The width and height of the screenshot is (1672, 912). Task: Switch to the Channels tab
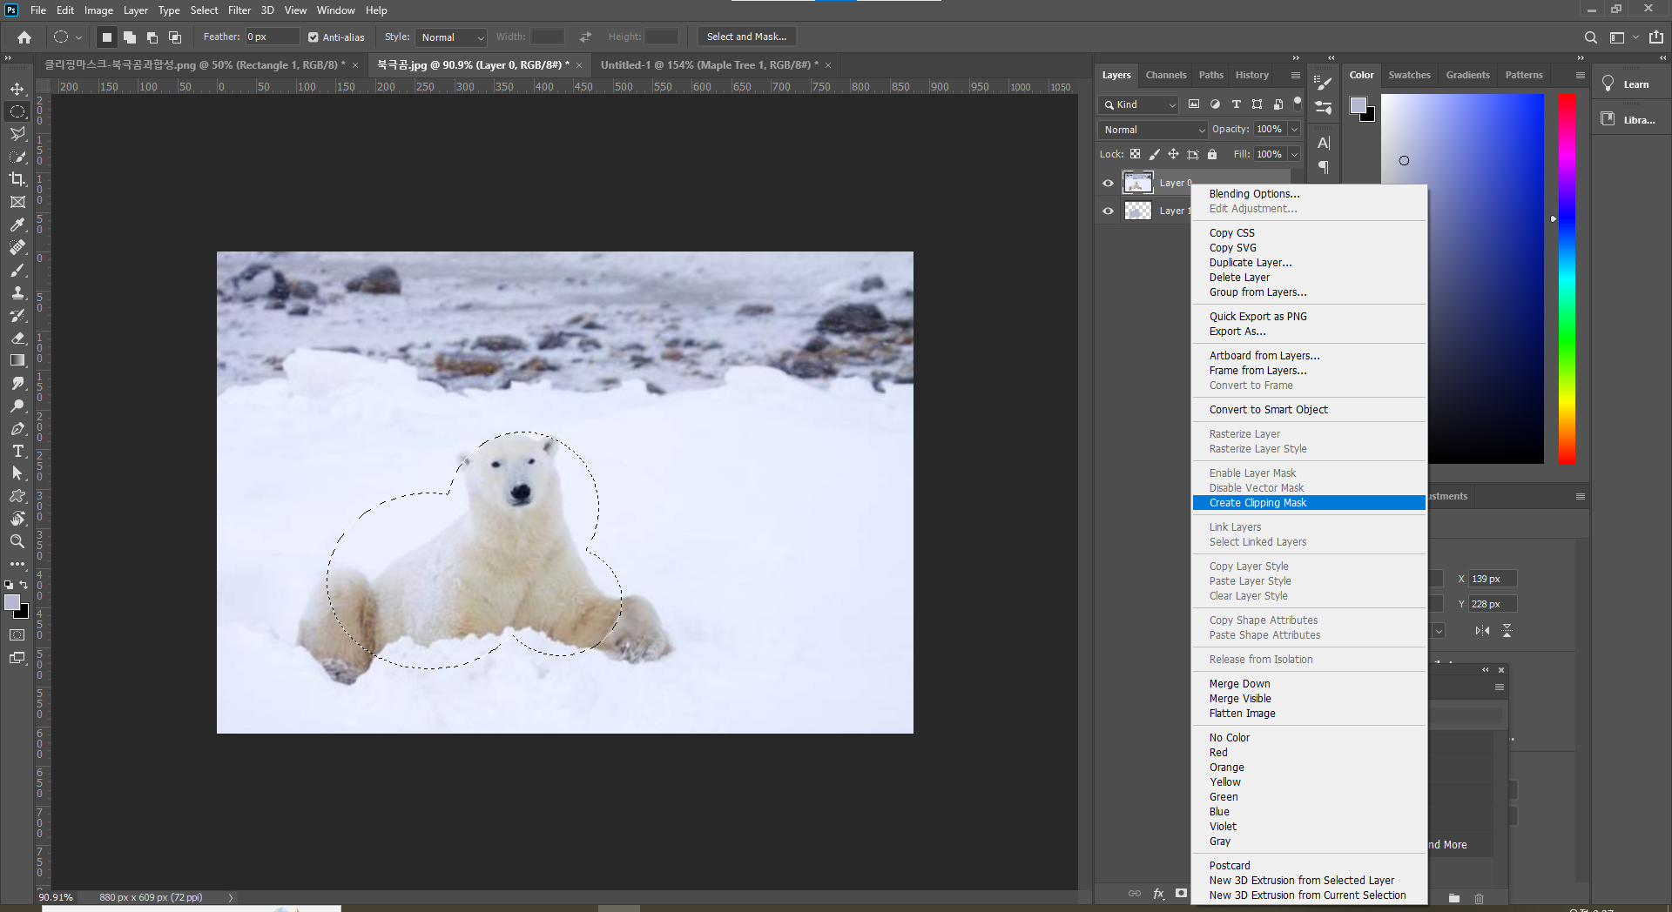tap(1165, 75)
